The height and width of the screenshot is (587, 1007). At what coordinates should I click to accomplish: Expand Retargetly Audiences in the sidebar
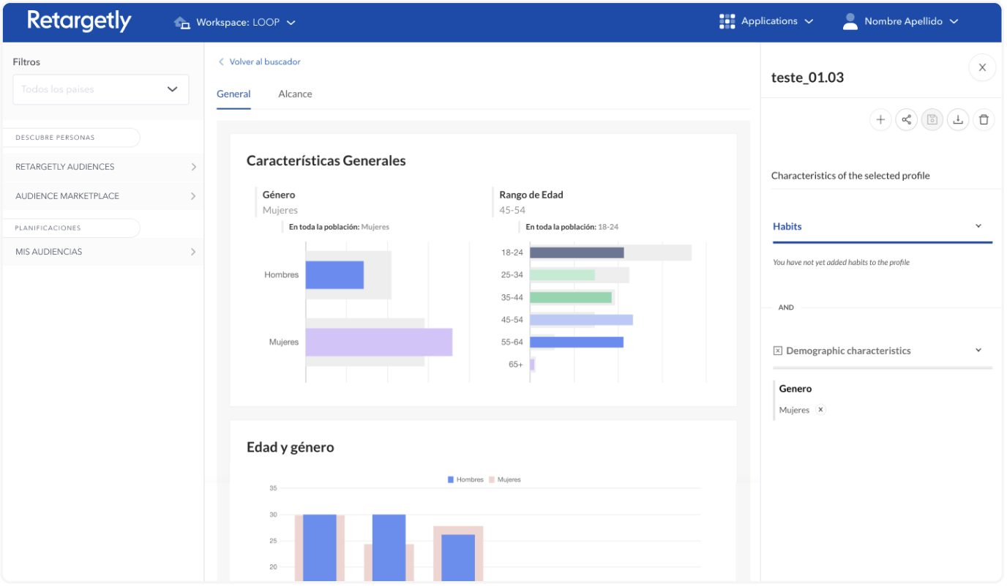pyautogui.click(x=103, y=167)
